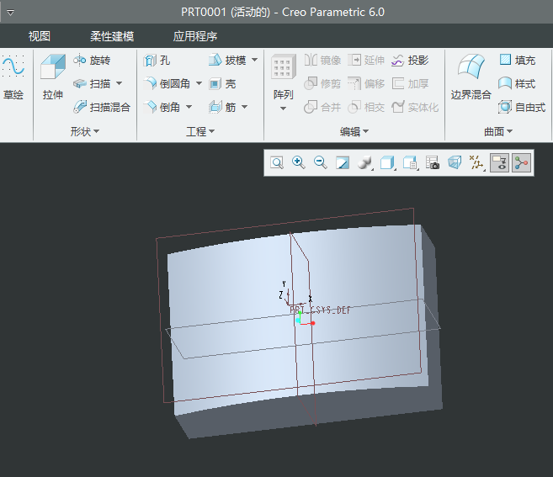This screenshot has height=477, width=553.
Task: Open the 边界混合 boundary blend tool
Action: pyautogui.click(x=471, y=77)
